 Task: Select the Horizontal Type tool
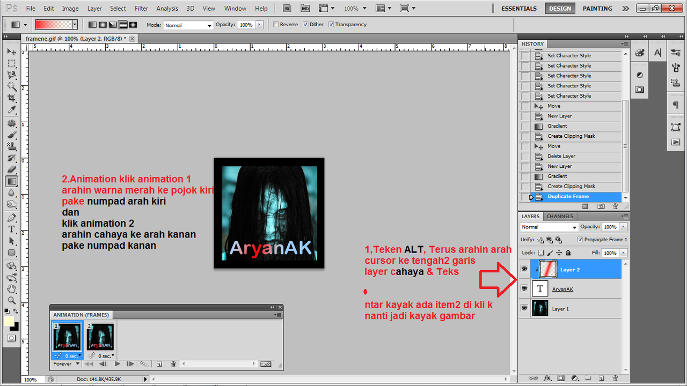(x=12, y=229)
